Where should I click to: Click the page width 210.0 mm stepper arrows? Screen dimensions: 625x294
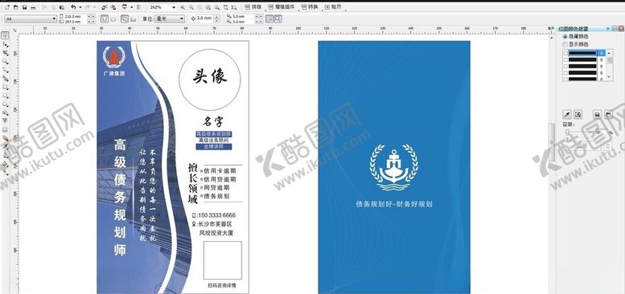pyautogui.click(x=91, y=16)
